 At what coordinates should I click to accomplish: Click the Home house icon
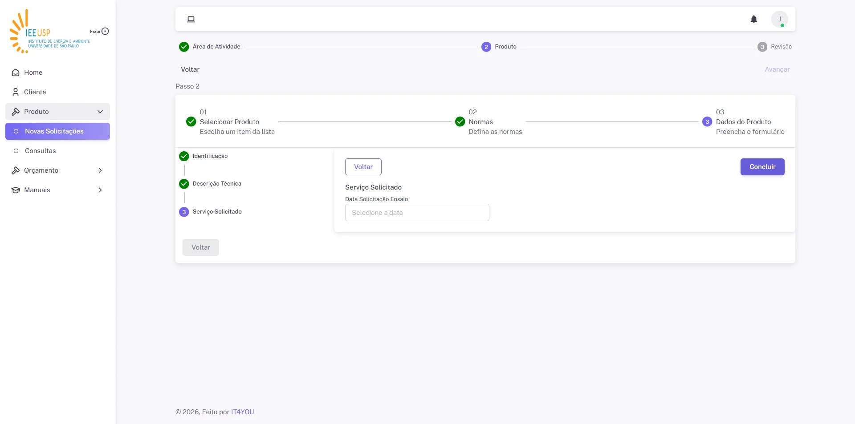16,73
